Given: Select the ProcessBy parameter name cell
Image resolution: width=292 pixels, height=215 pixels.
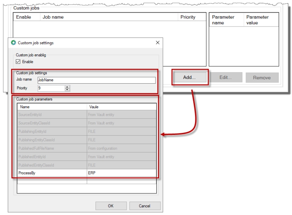Looking at the screenshot, I should pyautogui.click(x=52, y=173).
